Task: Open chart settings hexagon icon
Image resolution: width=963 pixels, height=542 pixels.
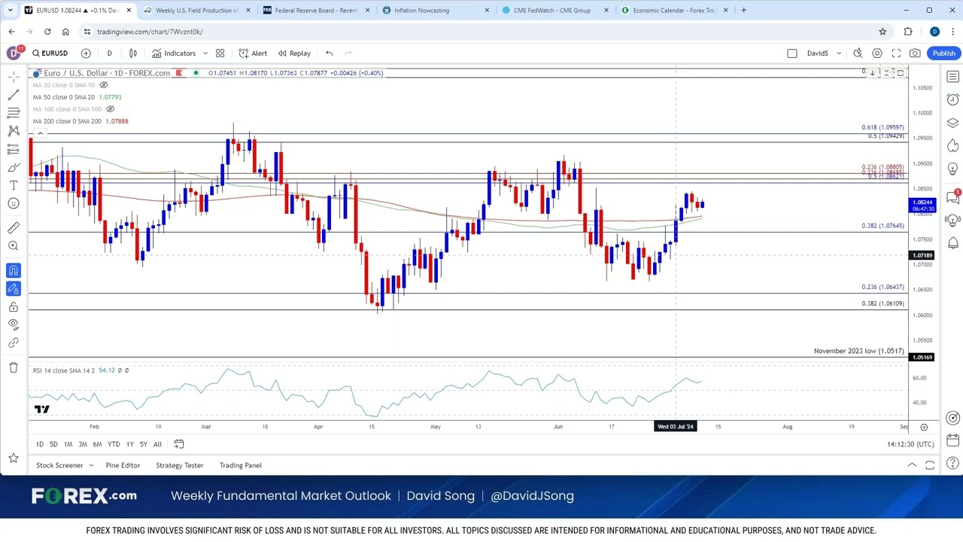Action: (x=877, y=53)
